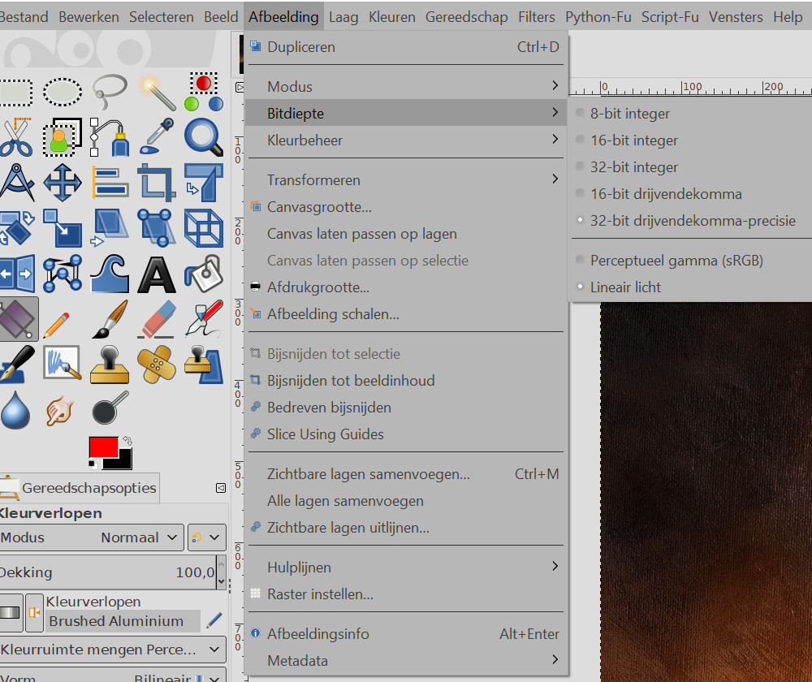The image size is (812, 682).
Task: Select the Pencil tool
Action: point(57,324)
